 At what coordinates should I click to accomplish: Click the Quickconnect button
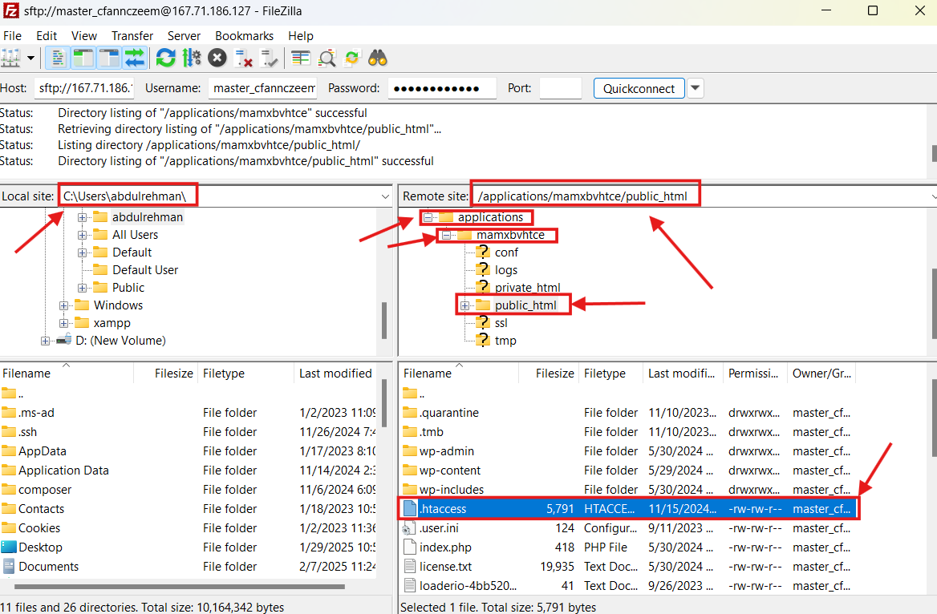click(x=639, y=88)
